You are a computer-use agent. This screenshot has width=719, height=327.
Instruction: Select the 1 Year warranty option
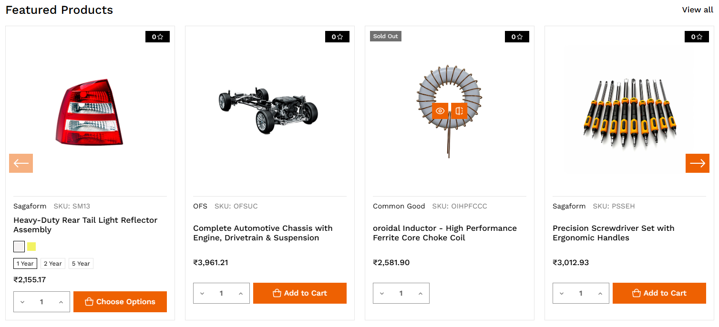tap(25, 264)
